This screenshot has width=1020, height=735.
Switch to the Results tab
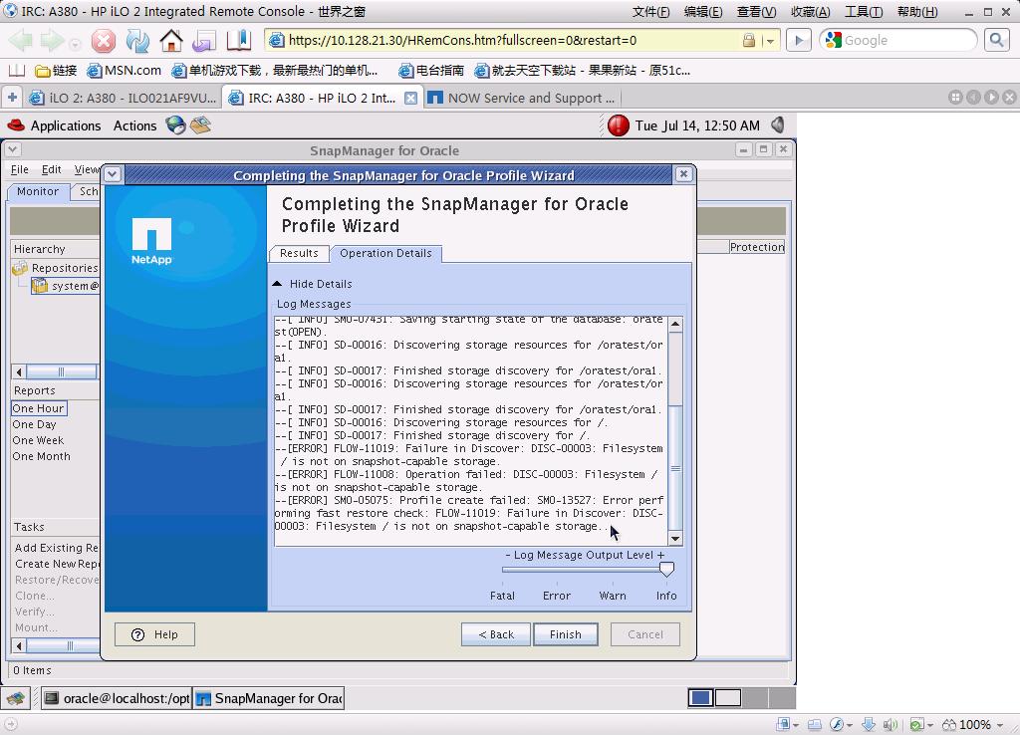[x=299, y=253]
